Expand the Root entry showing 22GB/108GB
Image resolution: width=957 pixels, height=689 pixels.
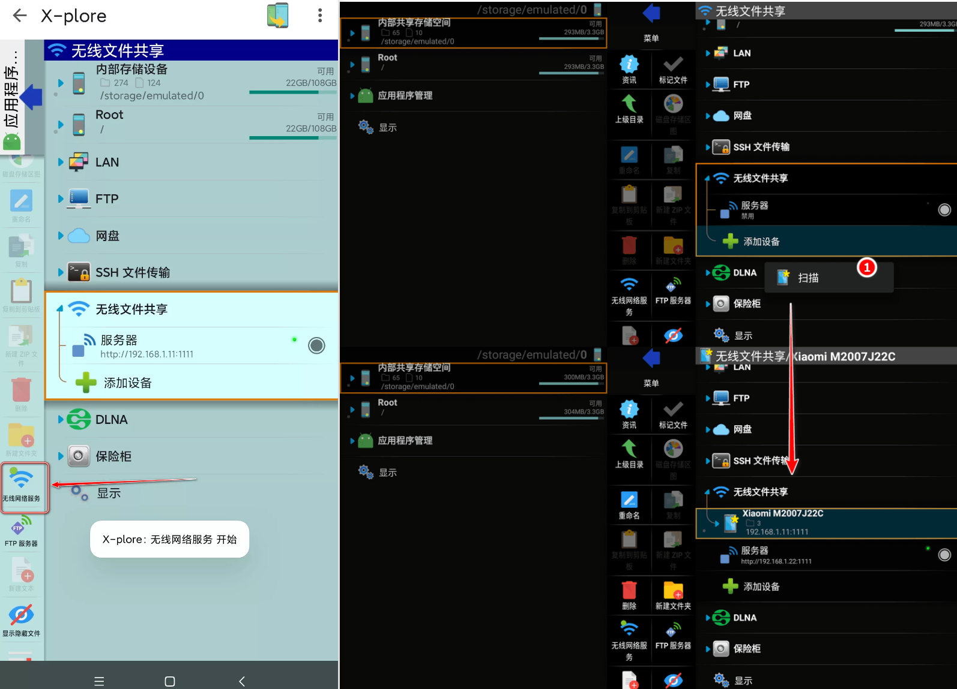(61, 125)
